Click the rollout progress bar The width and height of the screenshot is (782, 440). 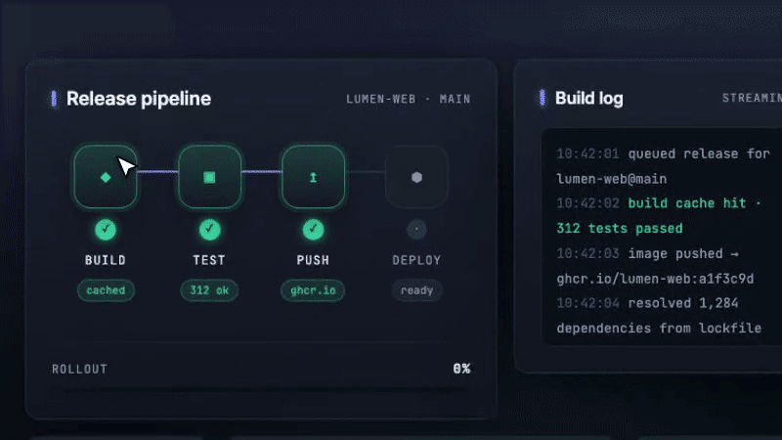point(261,389)
